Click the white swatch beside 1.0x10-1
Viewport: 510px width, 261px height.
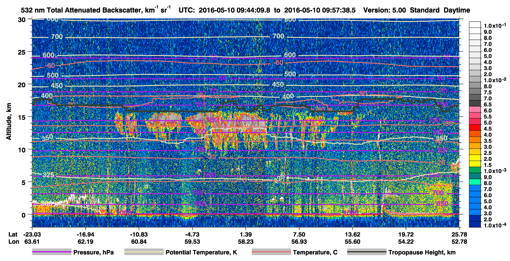pos(475,24)
